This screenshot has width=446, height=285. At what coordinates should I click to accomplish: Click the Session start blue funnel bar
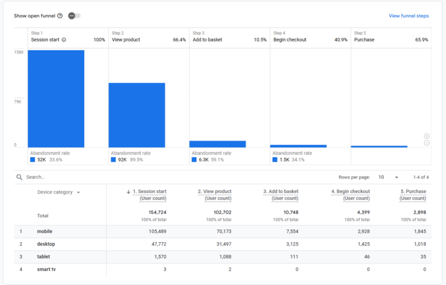click(56, 98)
